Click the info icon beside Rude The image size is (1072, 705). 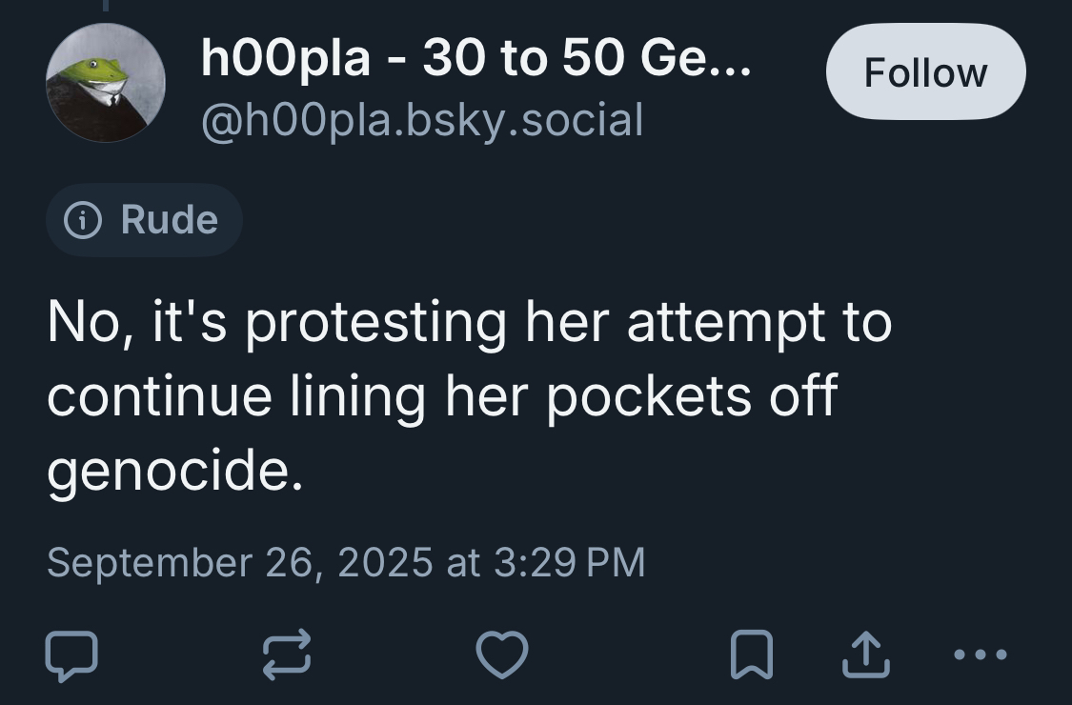[x=83, y=221]
